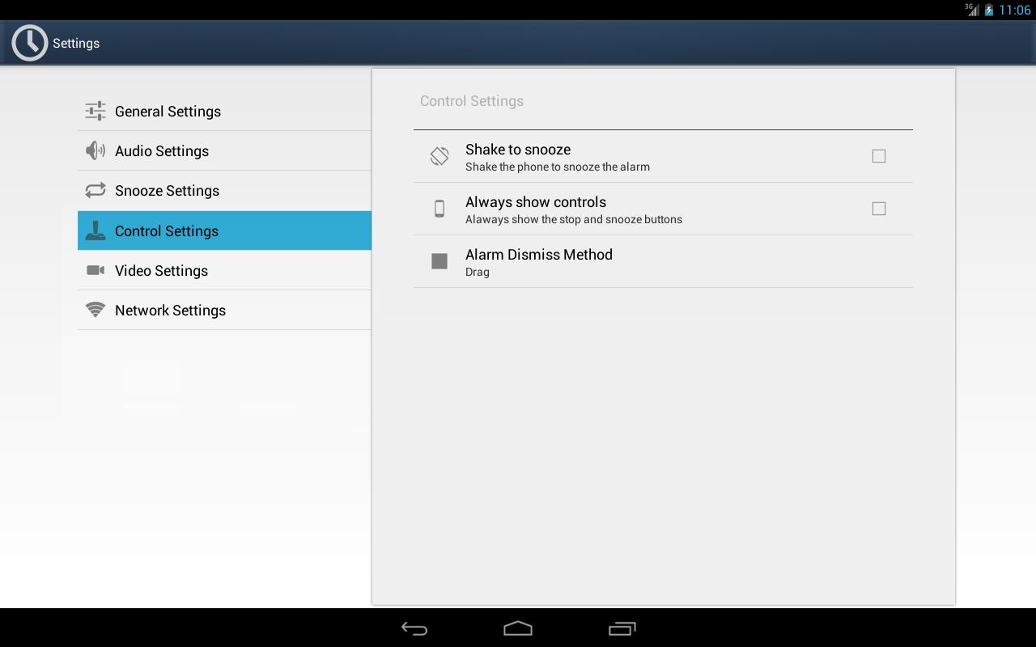Open Audio Settings in the sidebar
This screenshot has height=647, width=1036.
click(x=224, y=150)
